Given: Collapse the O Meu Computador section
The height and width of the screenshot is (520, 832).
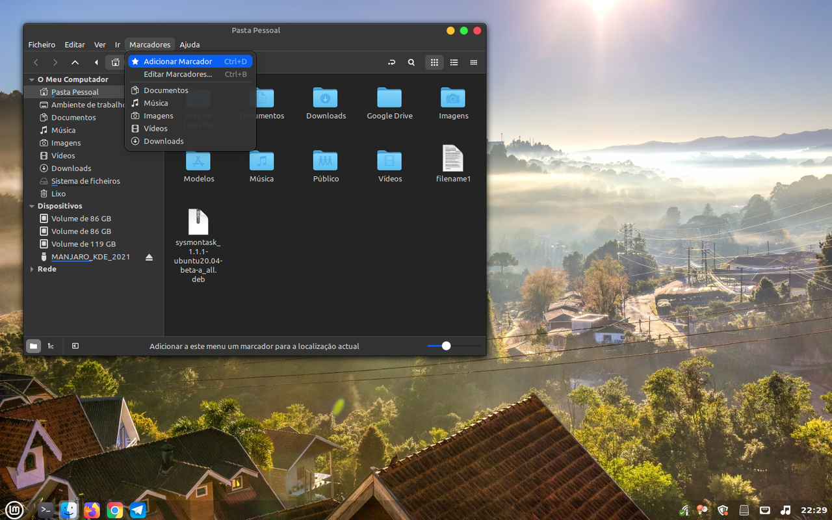Looking at the screenshot, I should (x=32, y=79).
